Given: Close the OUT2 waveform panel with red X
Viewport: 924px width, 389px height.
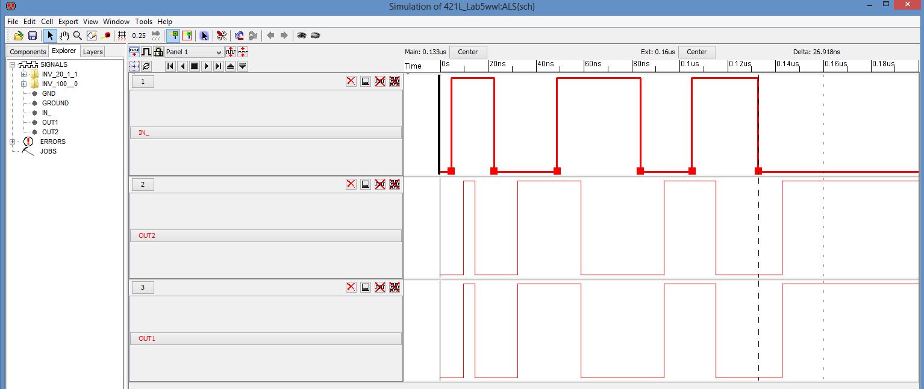Looking at the screenshot, I should pyautogui.click(x=351, y=184).
